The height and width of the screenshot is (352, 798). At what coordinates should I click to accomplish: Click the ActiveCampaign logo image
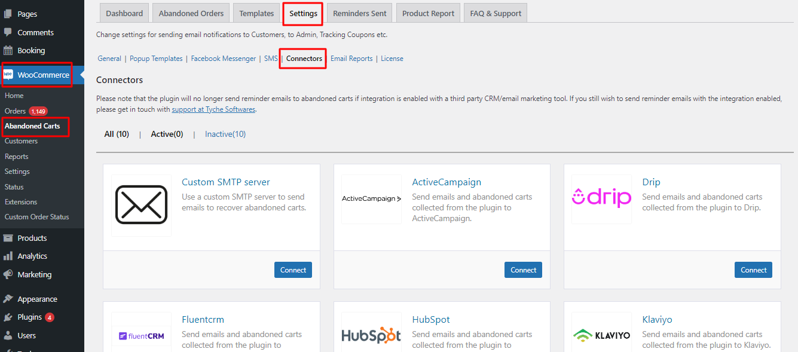[371, 199]
